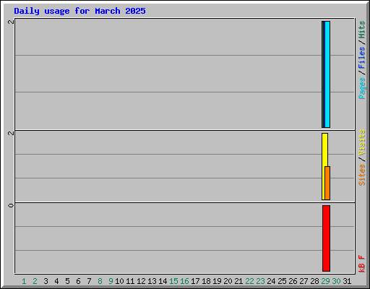Click day label 2 on the axis
The image size is (370, 289).
[x=35, y=281]
